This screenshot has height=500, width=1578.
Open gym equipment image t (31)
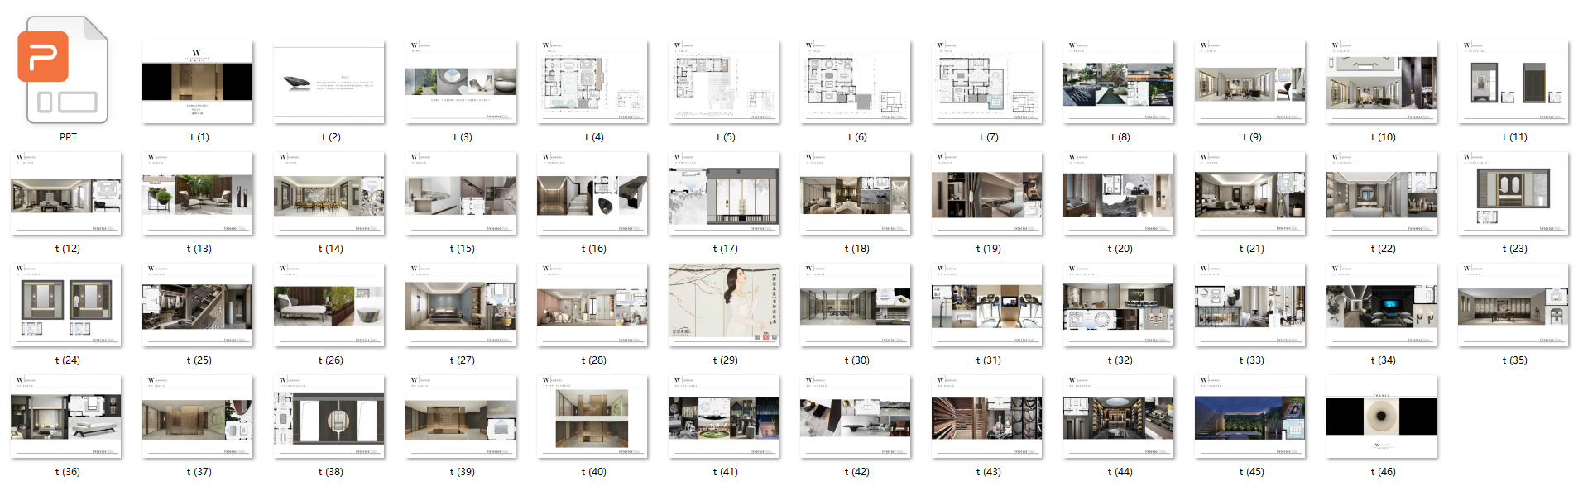coord(987,305)
